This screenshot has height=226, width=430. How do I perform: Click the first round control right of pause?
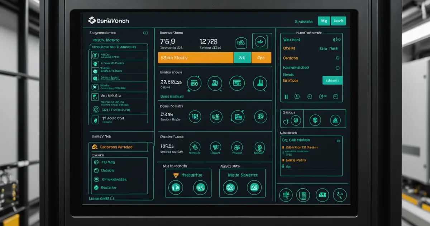click(x=297, y=96)
